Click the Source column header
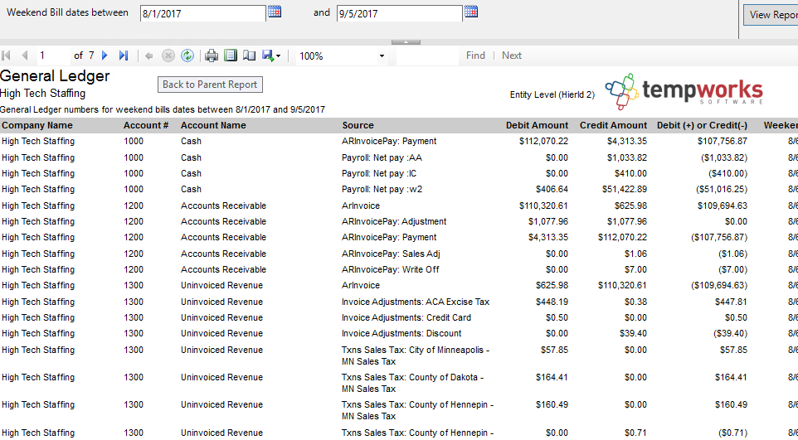 tap(358, 125)
